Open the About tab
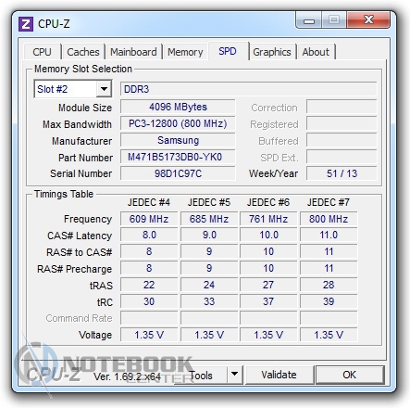Image resolution: width=410 pixels, height=408 pixels. tap(316, 52)
